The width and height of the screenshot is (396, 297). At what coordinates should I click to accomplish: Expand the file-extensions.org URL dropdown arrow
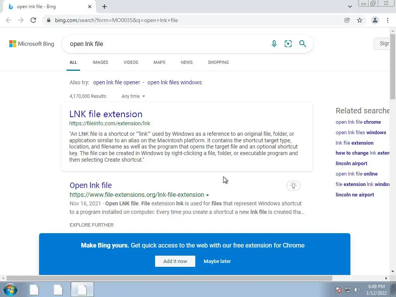click(207, 195)
